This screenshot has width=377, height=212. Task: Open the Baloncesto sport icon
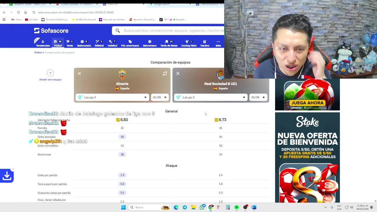(x=84, y=43)
